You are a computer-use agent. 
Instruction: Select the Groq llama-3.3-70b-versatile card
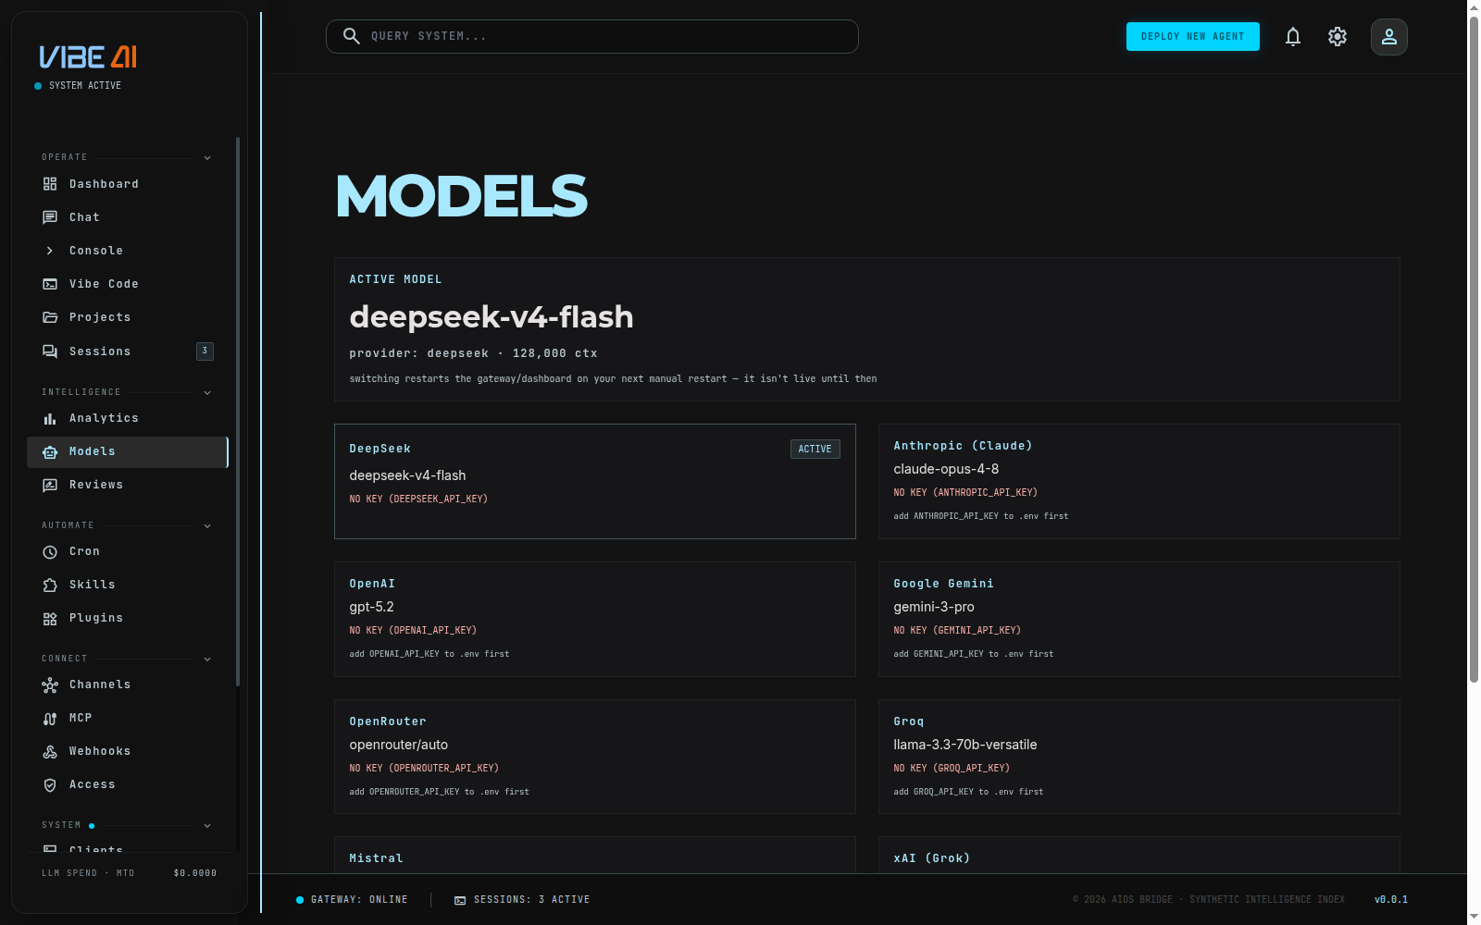[1139, 757]
